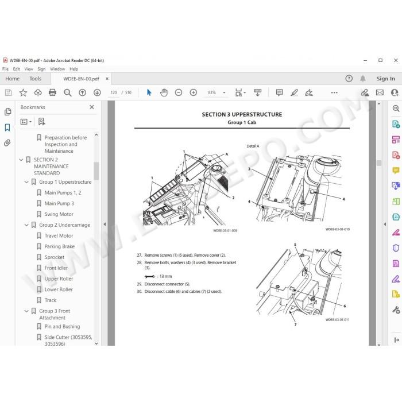Open the Window menu
402x402 pixels.
point(57,69)
